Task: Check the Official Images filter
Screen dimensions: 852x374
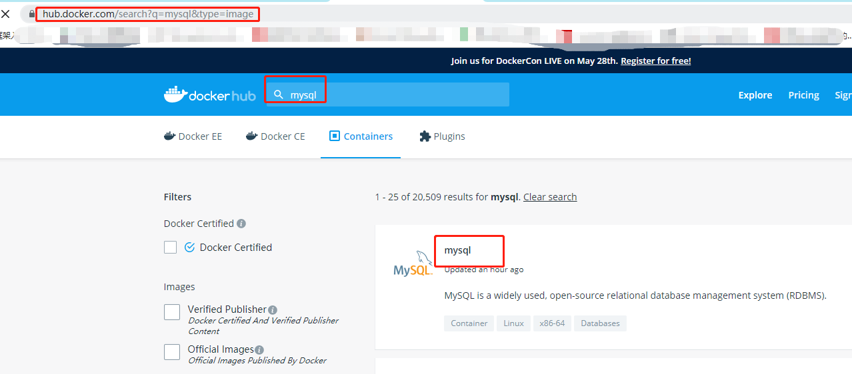Action: click(172, 352)
